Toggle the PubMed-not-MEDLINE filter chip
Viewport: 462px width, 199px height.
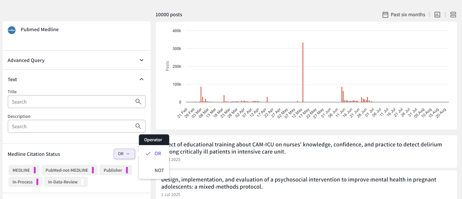(69, 170)
